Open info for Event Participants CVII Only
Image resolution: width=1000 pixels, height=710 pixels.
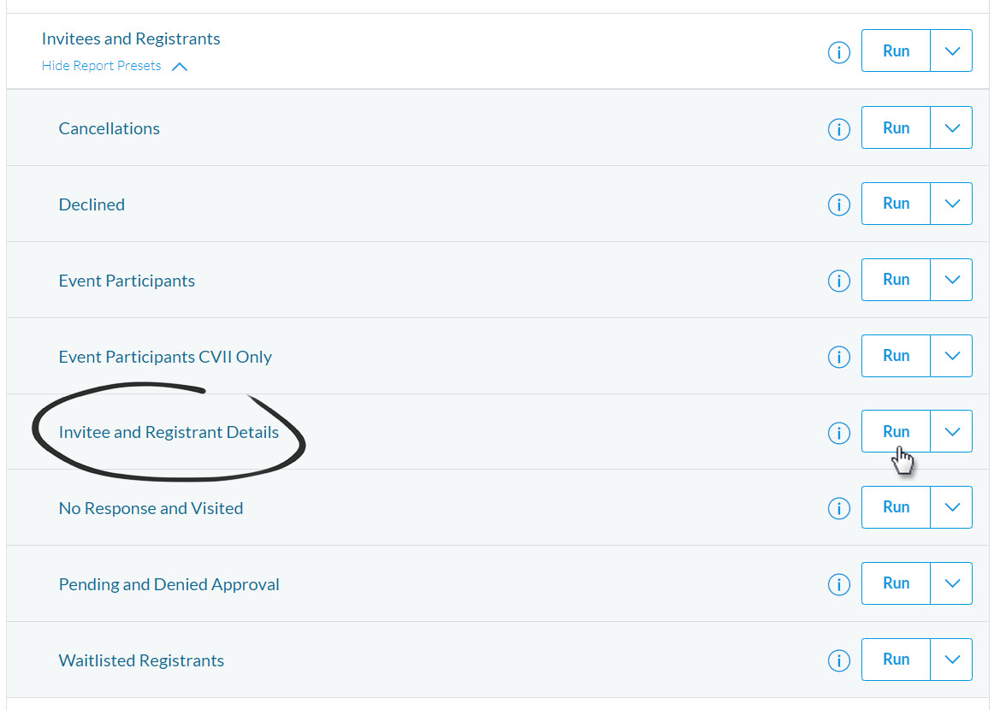click(x=838, y=356)
